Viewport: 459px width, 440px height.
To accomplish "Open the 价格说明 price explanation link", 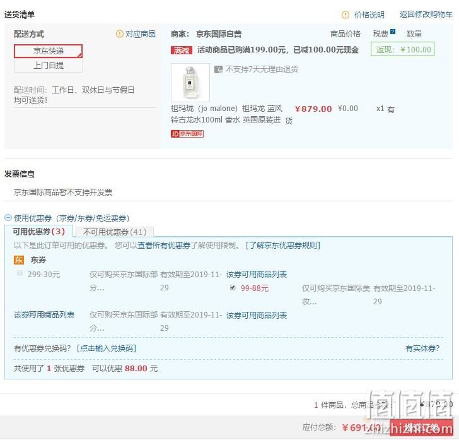I will coord(369,15).
